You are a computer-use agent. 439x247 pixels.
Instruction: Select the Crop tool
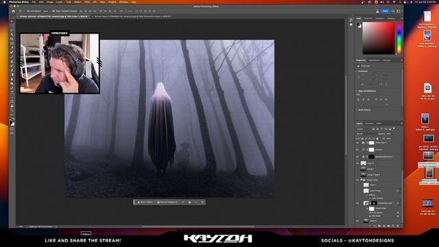tap(12, 39)
